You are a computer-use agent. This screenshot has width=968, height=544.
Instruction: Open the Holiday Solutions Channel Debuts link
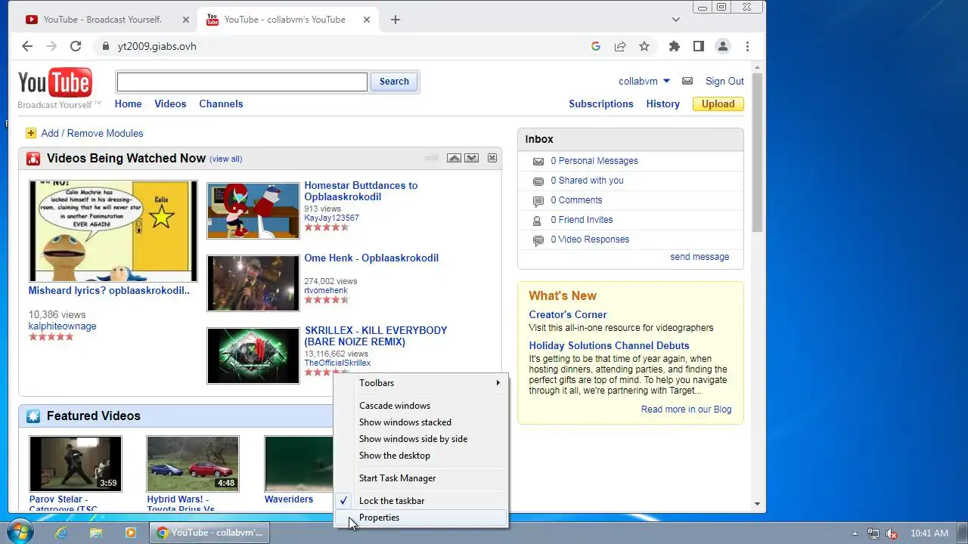coord(609,345)
